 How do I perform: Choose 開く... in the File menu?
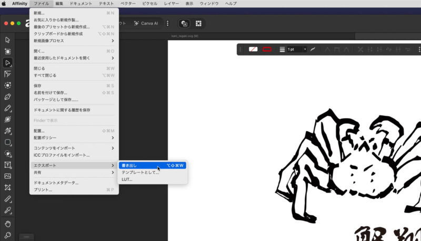click(x=74, y=51)
